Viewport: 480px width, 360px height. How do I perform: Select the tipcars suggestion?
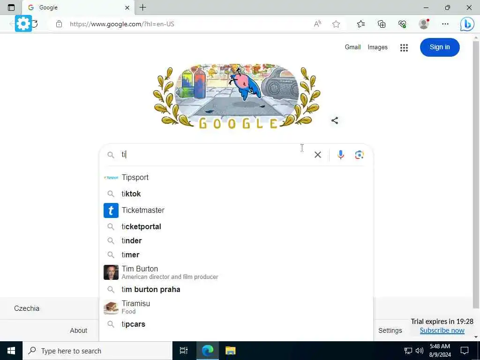pos(236,324)
